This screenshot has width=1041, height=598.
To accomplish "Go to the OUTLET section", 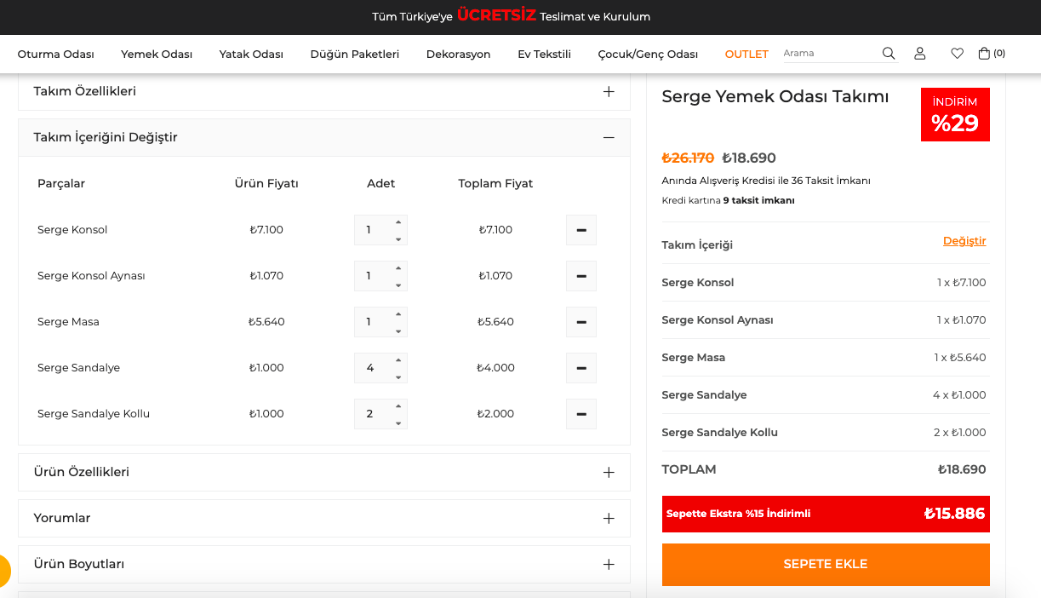I will [746, 54].
